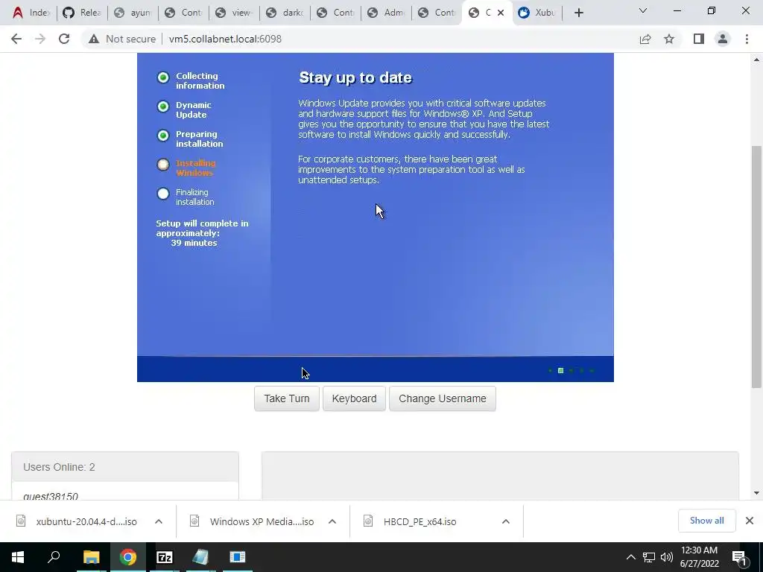
Task: Switch to the view- tab
Action: point(233,13)
